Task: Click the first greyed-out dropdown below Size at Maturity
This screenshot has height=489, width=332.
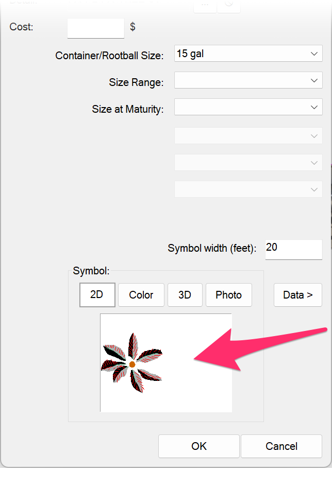Action: [x=248, y=136]
